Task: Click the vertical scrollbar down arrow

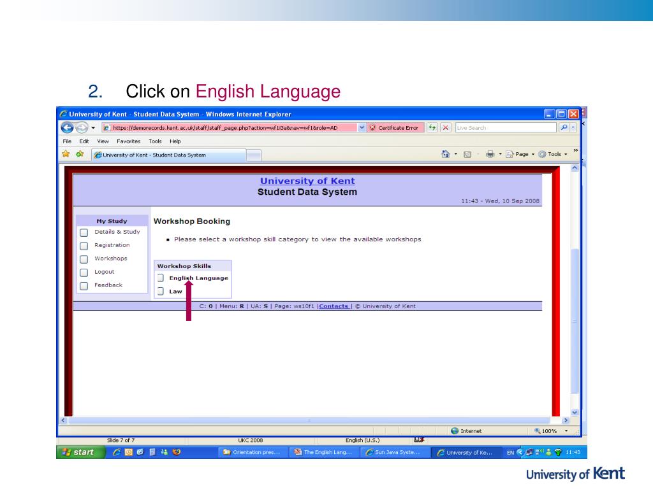Action: tap(575, 413)
